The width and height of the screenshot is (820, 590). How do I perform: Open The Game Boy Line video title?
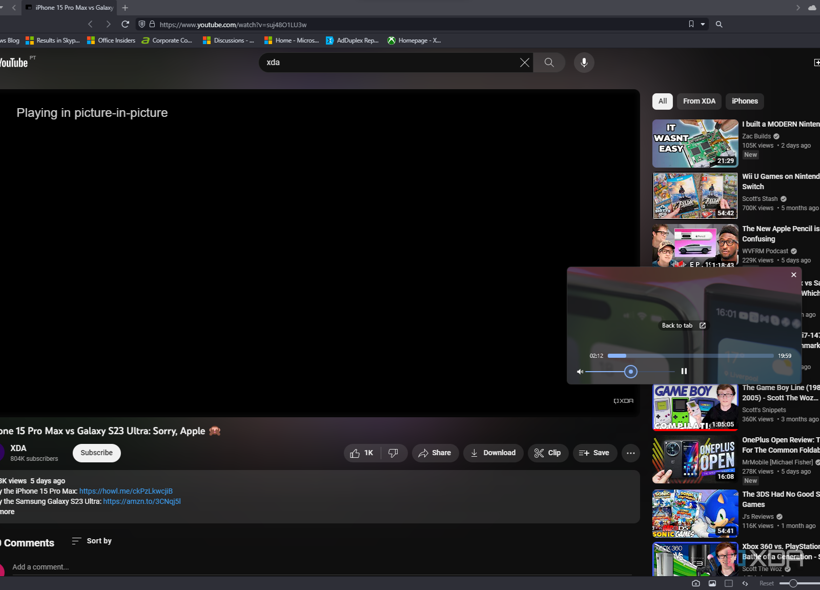(781, 393)
